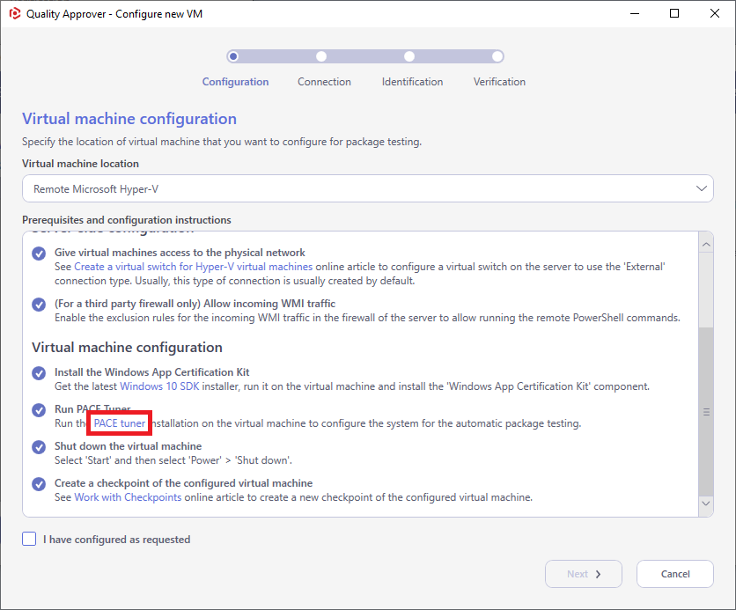Click the Identification step dot in progress bar

(x=409, y=56)
